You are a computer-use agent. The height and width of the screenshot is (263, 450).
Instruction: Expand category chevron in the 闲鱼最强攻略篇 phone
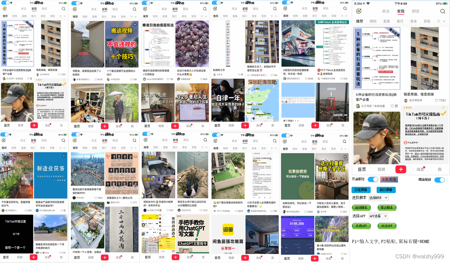click(276, 148)
